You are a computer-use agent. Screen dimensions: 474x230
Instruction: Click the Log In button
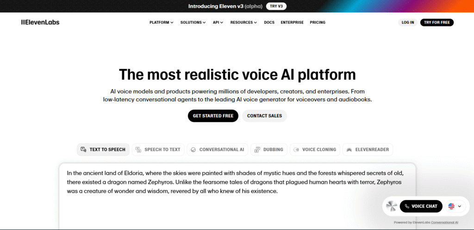408,22
